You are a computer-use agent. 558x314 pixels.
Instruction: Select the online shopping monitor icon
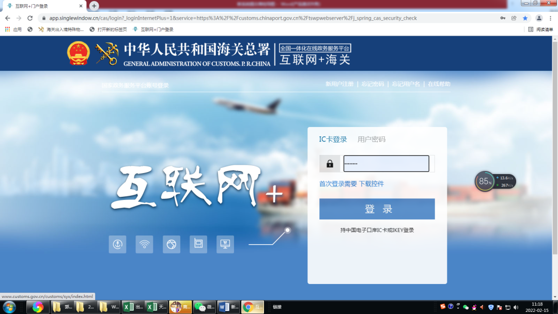pyautogui.click(x=225, y=244)
